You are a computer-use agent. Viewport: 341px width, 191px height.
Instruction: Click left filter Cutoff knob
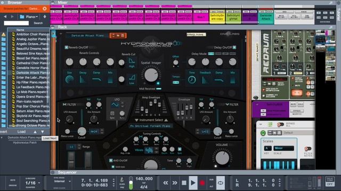[x=82, y=132]
